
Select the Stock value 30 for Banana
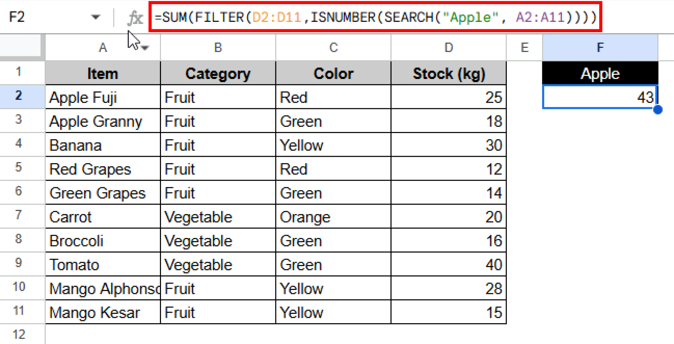[448, 145]
